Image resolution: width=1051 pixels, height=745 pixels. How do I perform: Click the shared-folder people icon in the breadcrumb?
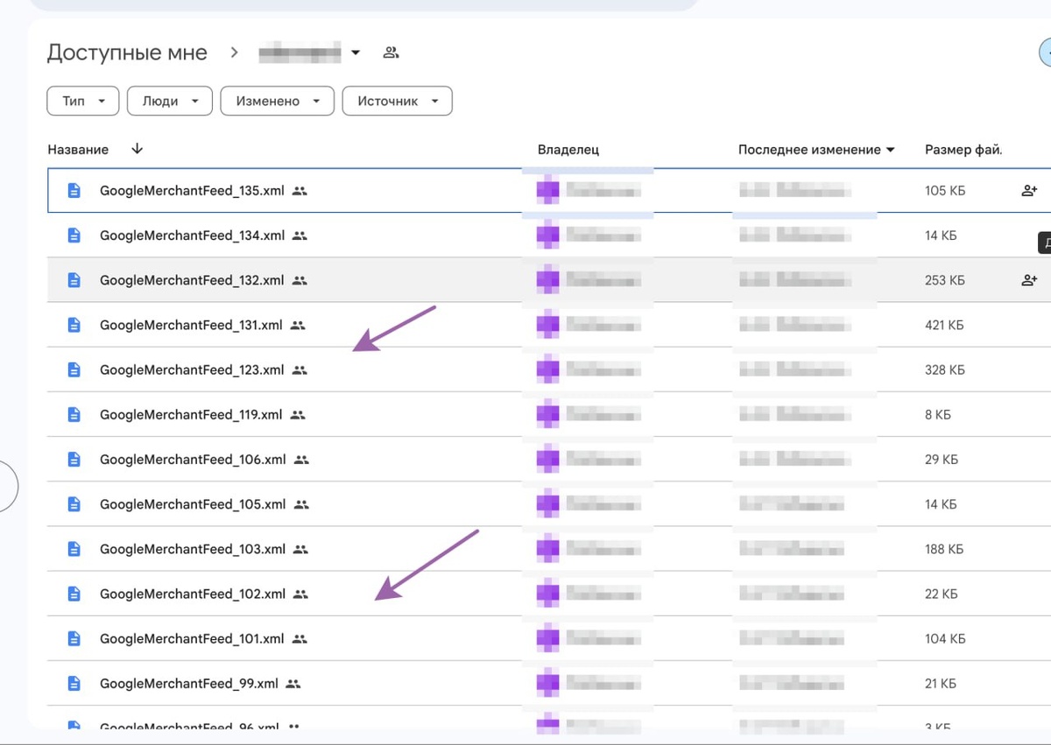coord(391,53)
